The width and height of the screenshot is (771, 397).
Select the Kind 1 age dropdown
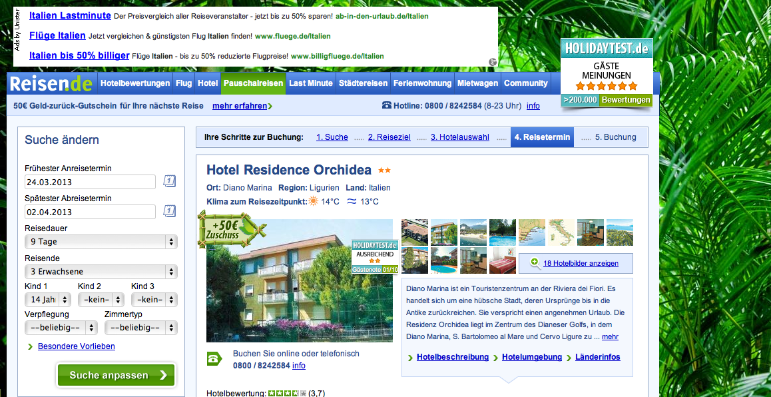coord(48,300)
